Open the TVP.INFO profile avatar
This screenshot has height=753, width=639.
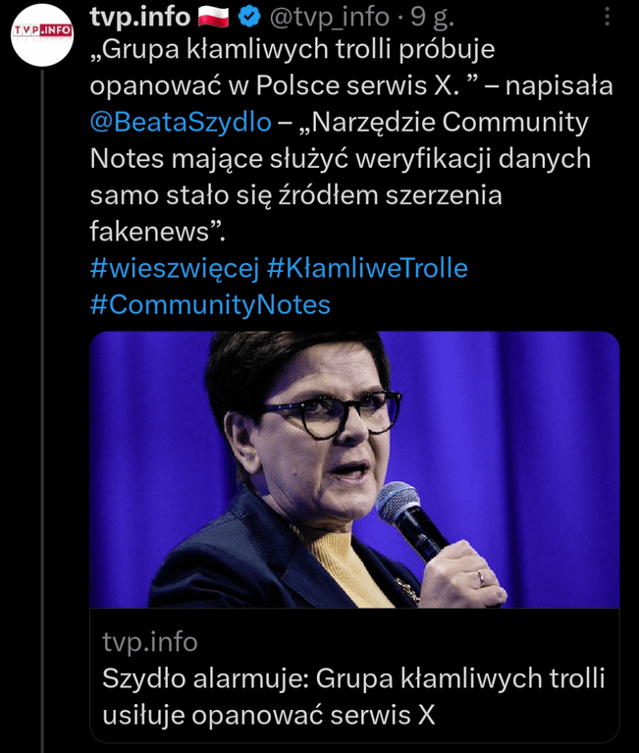[x=41, y=36]
